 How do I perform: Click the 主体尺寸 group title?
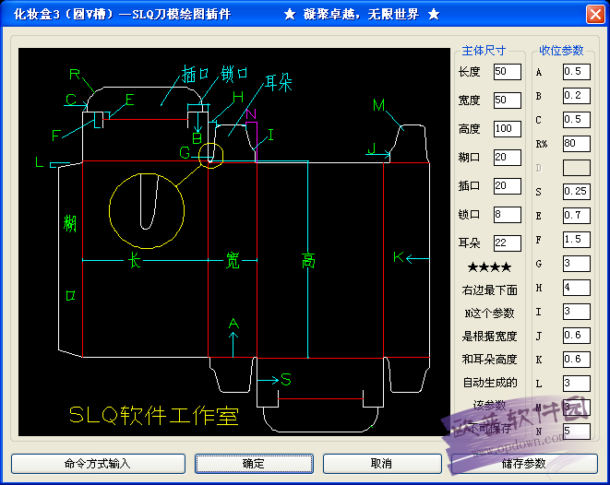tap(484, 51)
